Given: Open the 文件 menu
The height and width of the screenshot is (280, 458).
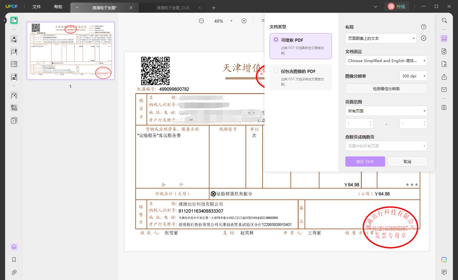Looking at the screenshot, I should (37, 7).
